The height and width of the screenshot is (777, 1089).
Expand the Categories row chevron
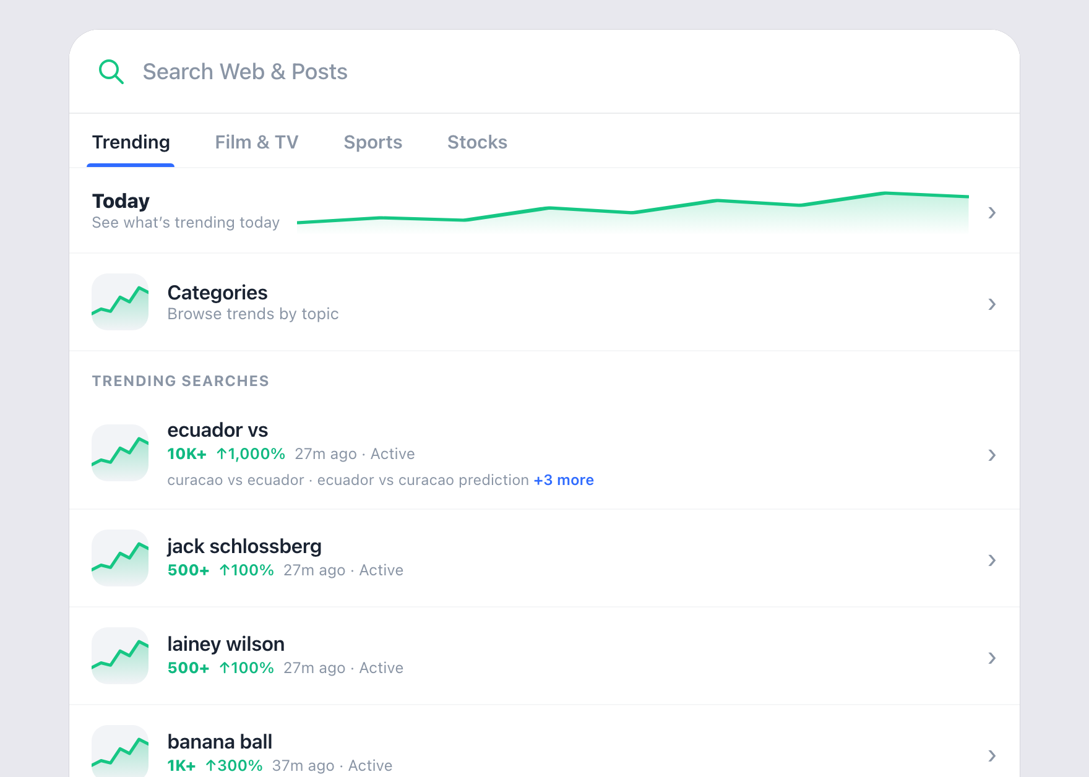tap(992, 304)
